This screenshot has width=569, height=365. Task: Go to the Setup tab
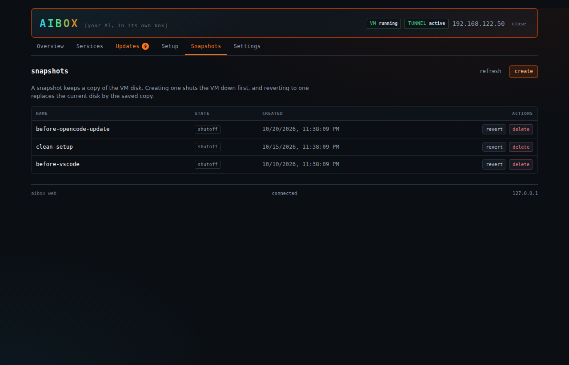[170, 46]
